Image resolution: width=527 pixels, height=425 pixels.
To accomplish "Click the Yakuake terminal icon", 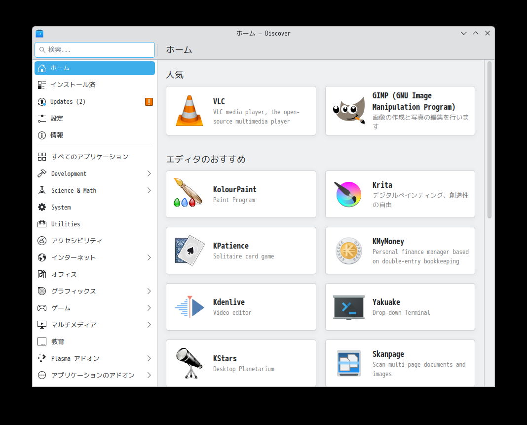I will pyautogui.click(x=348, y=307).
